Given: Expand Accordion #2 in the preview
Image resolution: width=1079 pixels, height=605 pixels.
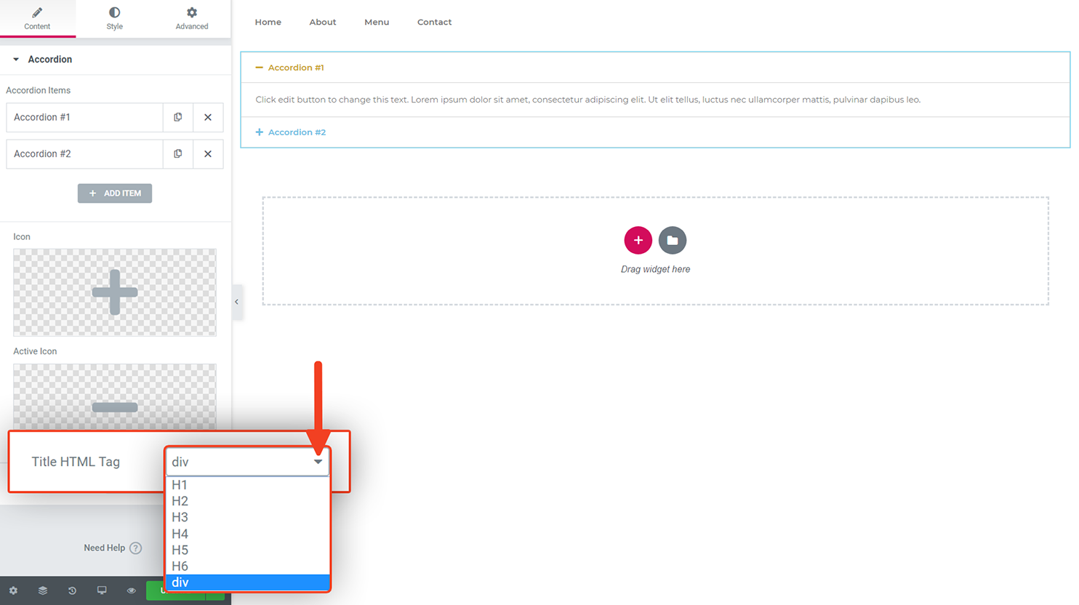Looking at the screenshot, I should [291, 132].
